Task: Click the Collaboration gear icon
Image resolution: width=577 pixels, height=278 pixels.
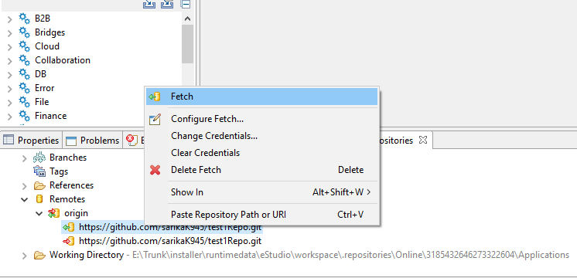Action: [x=24, y=60]
